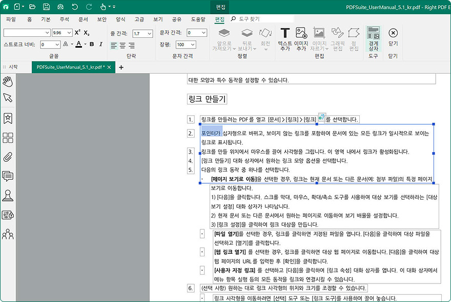Image resolution: width=451 pixels, height=302 pixels.
Task: Close the PDFSuite_UserManual_5.1_kr.pdf tab
Action: 109,67
